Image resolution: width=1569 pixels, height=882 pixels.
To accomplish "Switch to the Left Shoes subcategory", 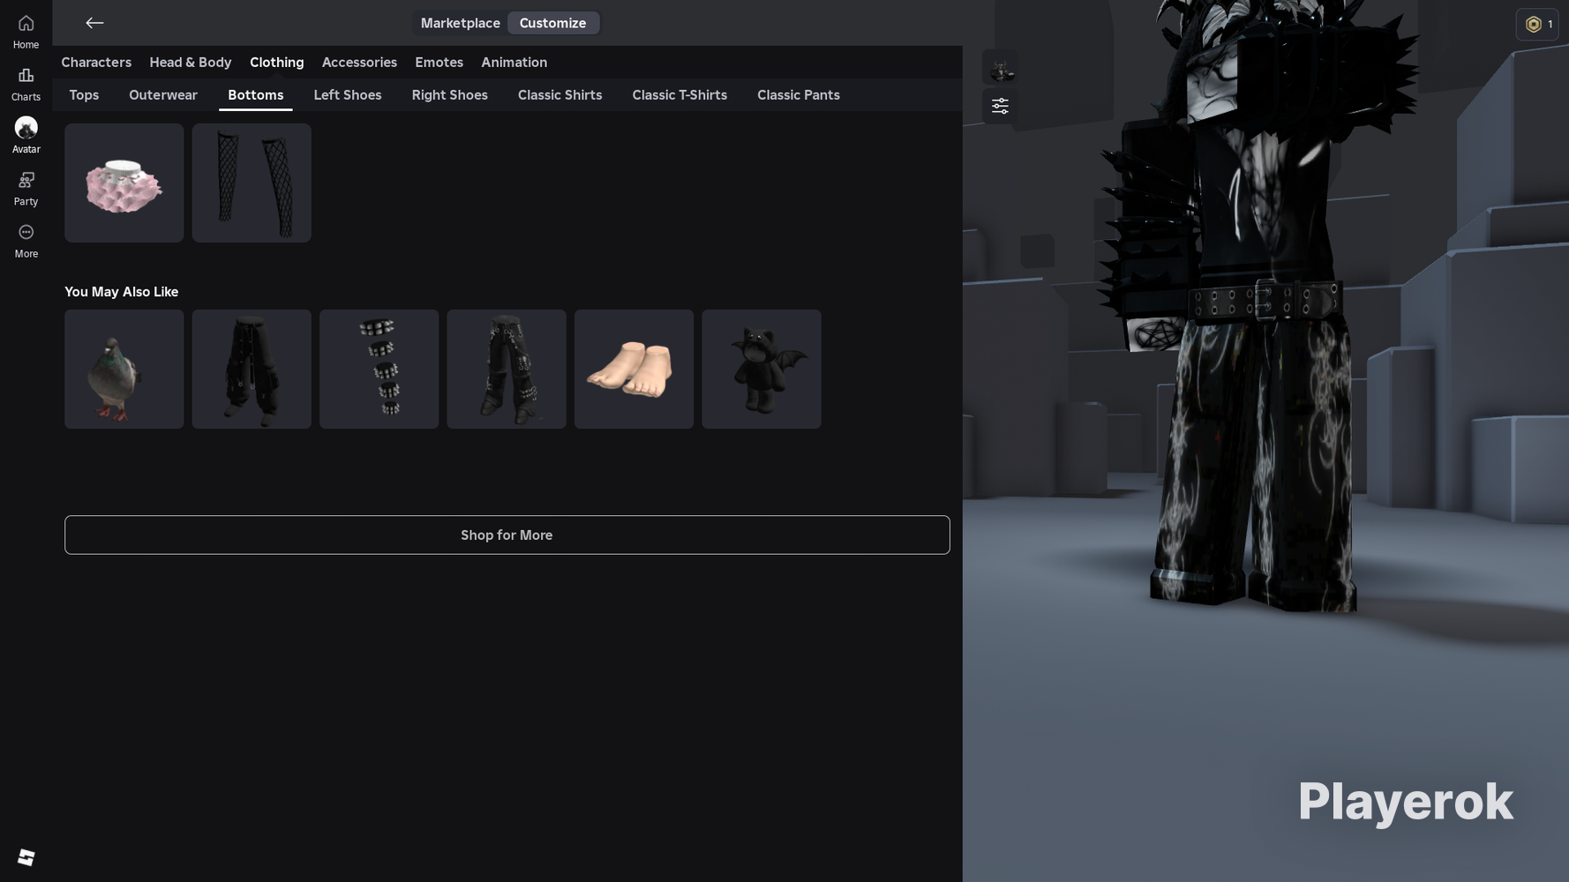I will (348, 95).
